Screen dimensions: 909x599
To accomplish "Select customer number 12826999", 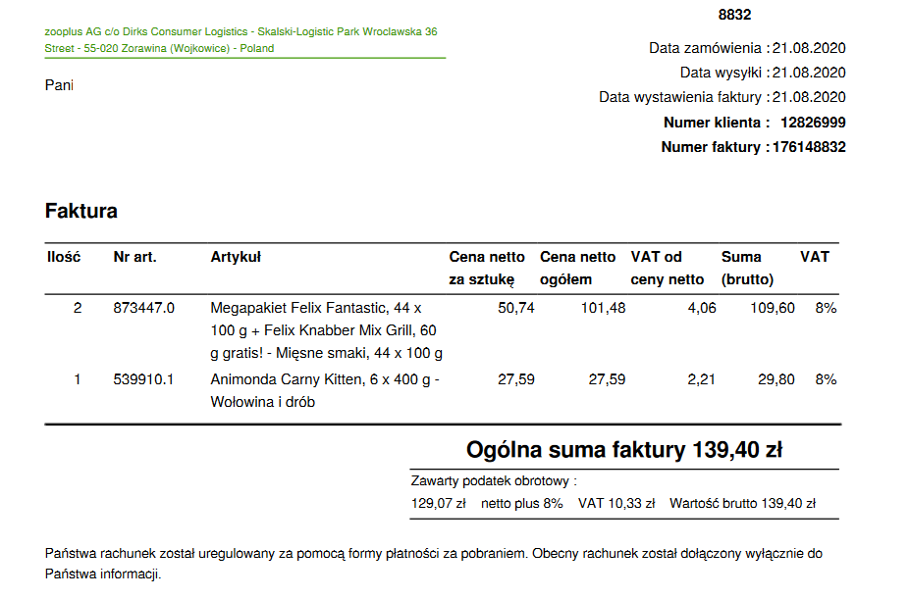I will 813,123.
